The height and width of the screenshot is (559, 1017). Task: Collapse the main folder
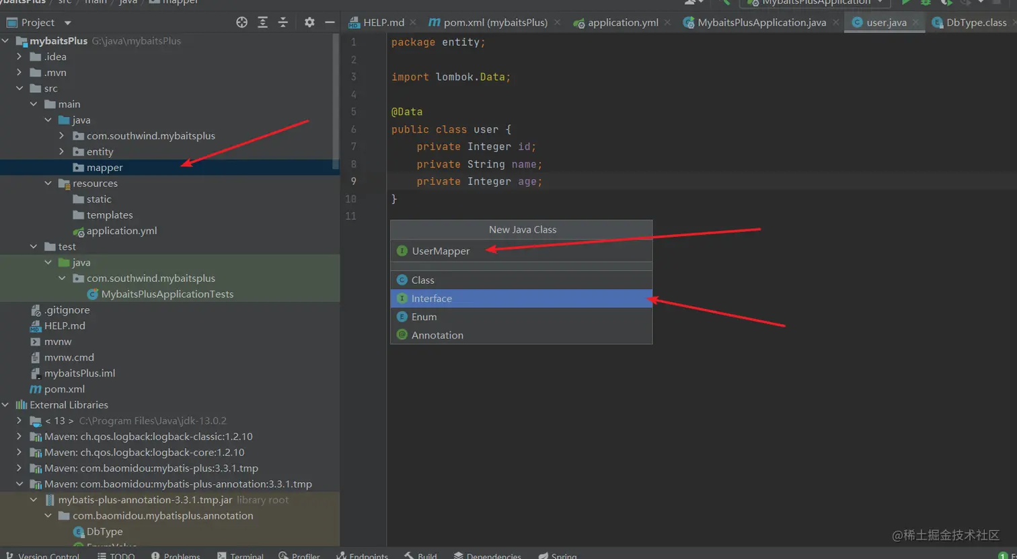34,104
